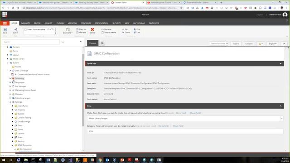Click the Collapse button
The height and width of the screenshot is (163, 290).
click(x=249, y=43)
